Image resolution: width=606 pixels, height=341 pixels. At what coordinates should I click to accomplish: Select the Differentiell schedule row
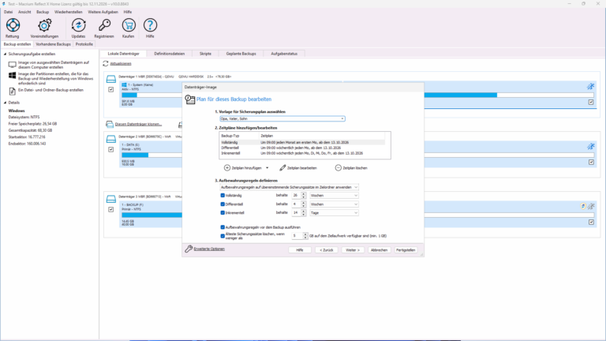pos(303,148)
